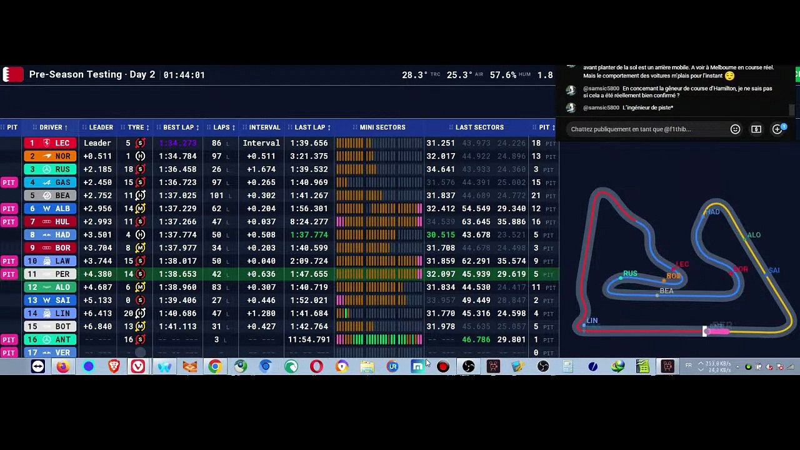Click the plus icon with notification badge
Viewport: 800px width, 450px height.
[x=777, y=129]
